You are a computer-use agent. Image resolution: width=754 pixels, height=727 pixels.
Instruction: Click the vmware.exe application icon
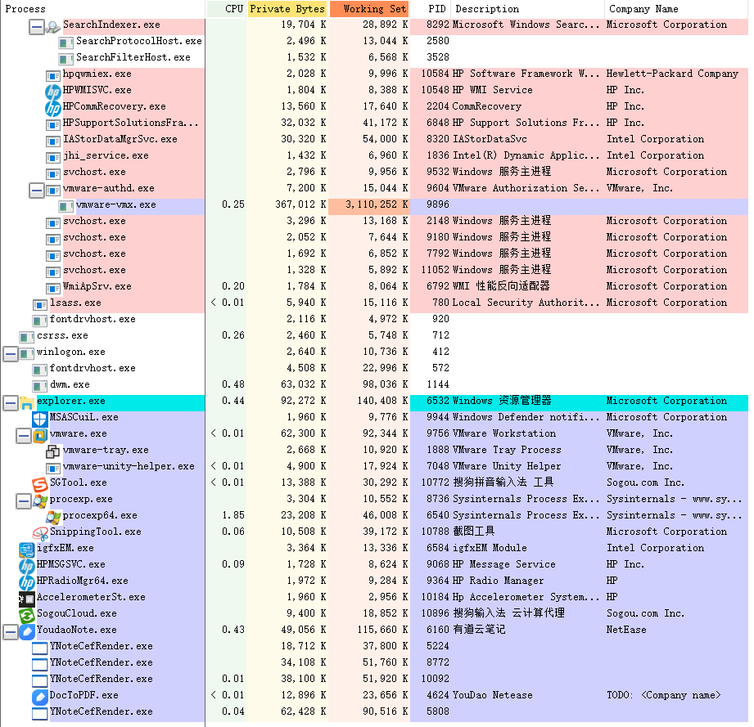coord(39,435)
